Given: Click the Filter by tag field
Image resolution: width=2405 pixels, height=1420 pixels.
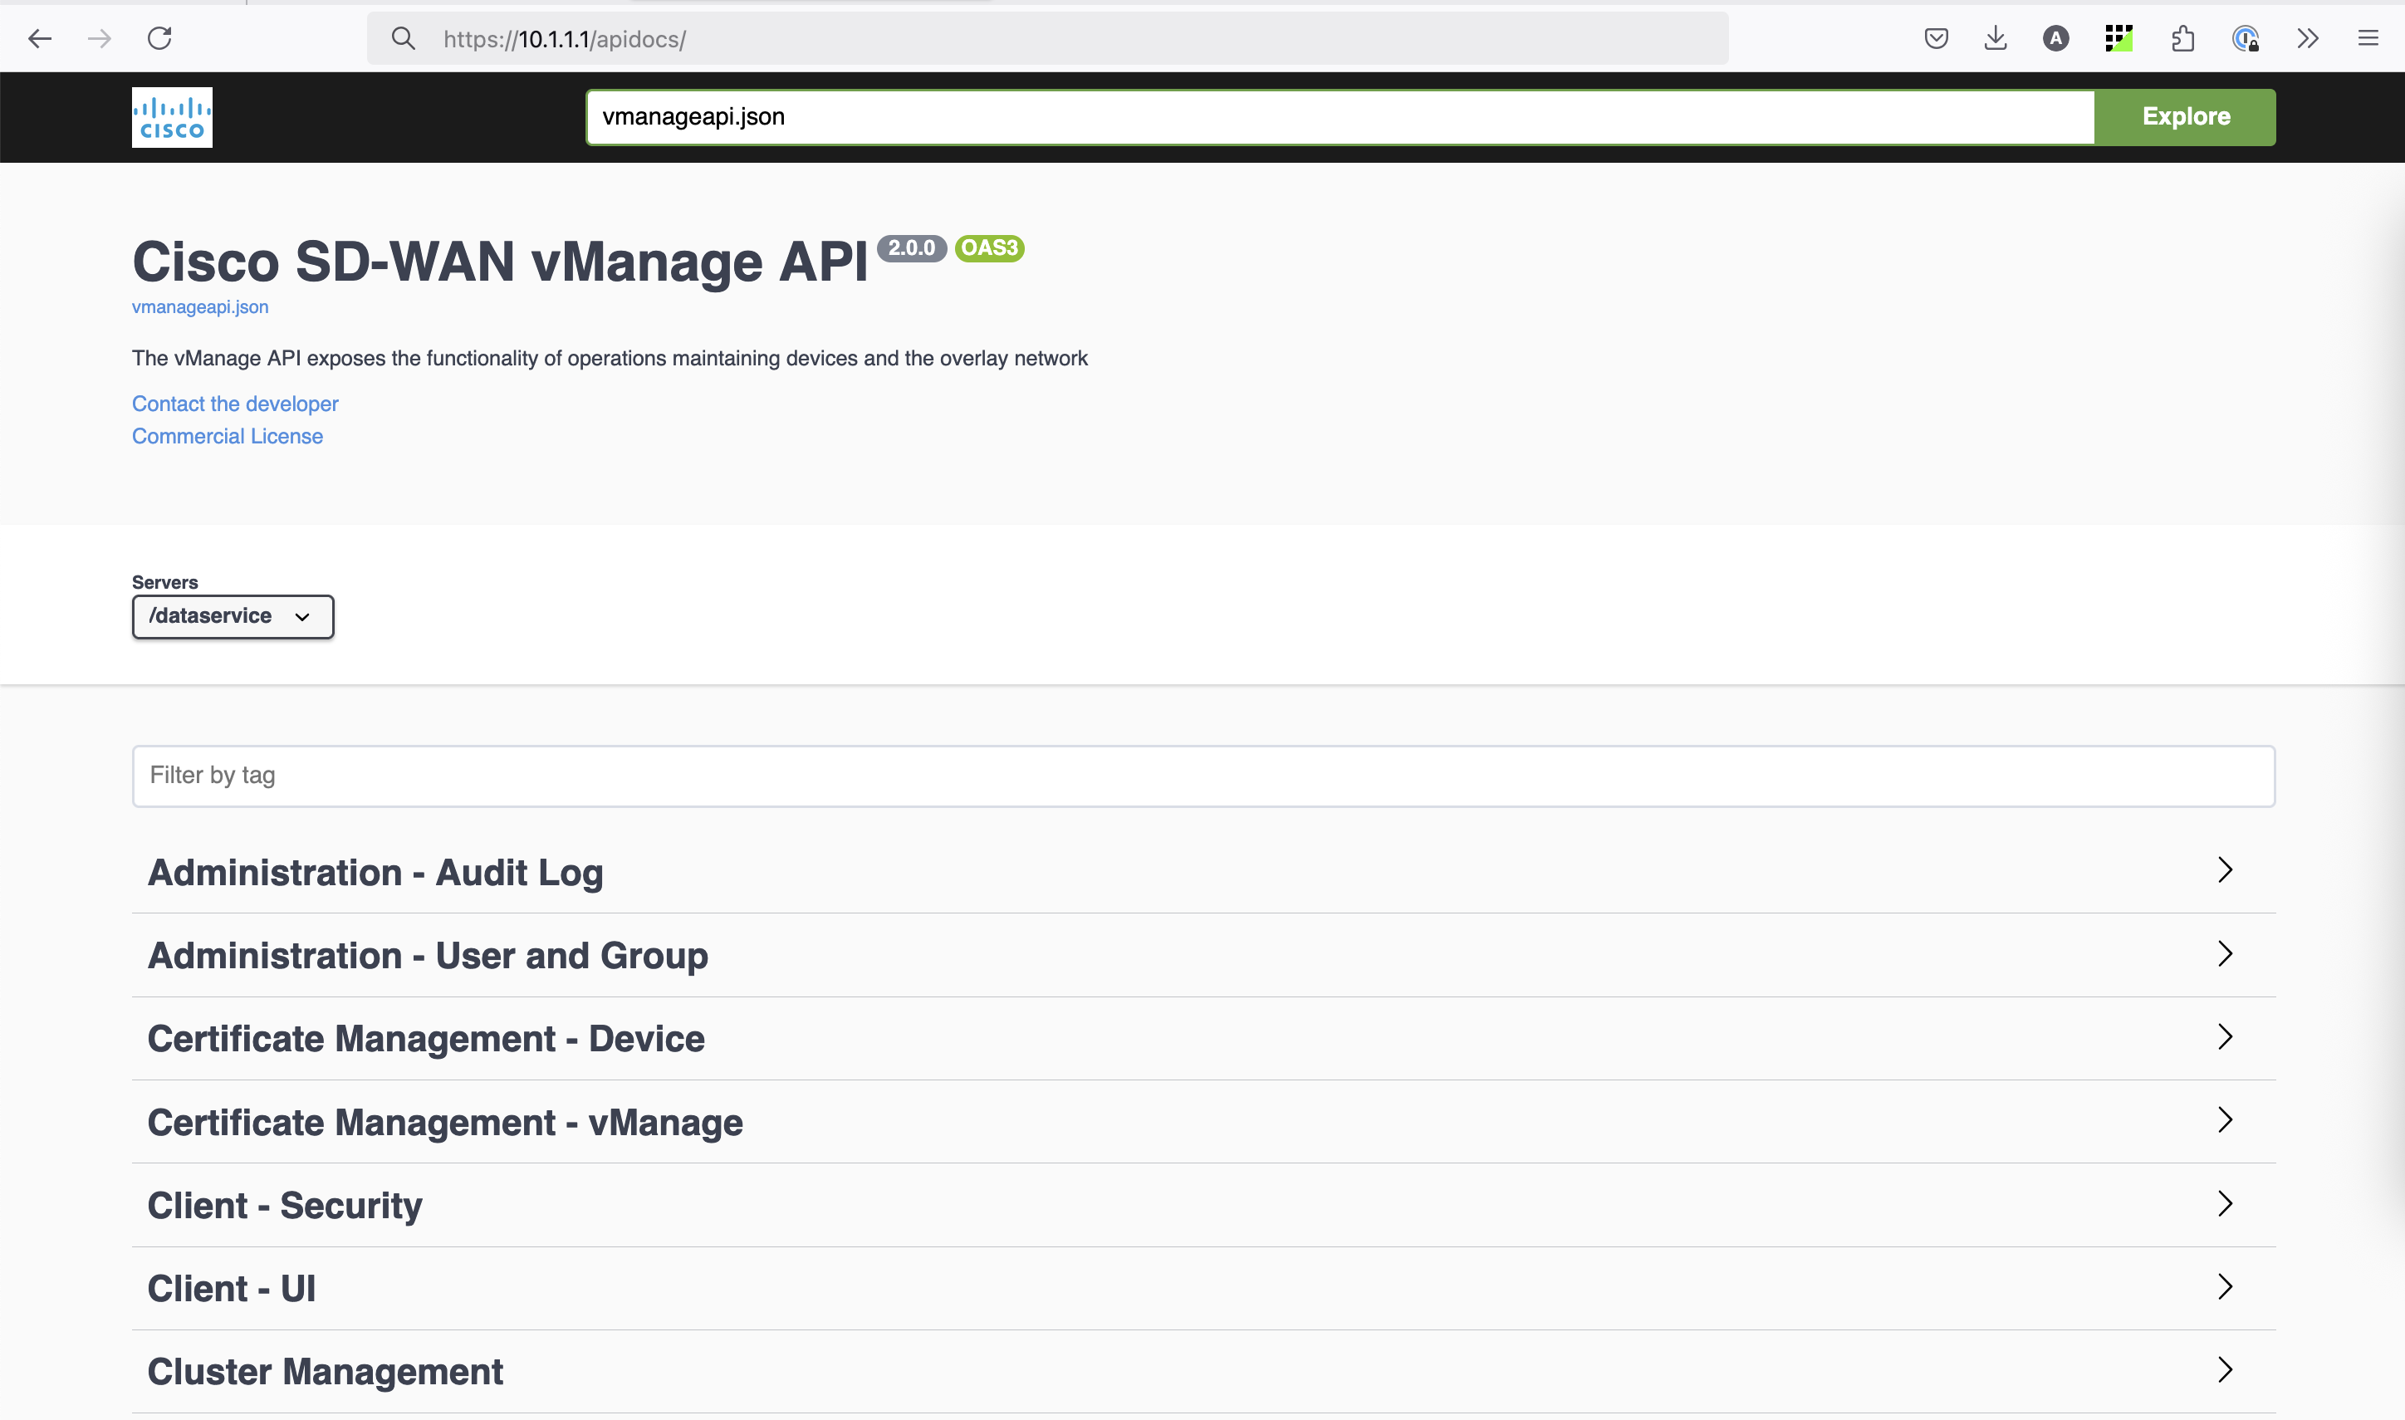Looking at the screenshot, I should 1202,776.
